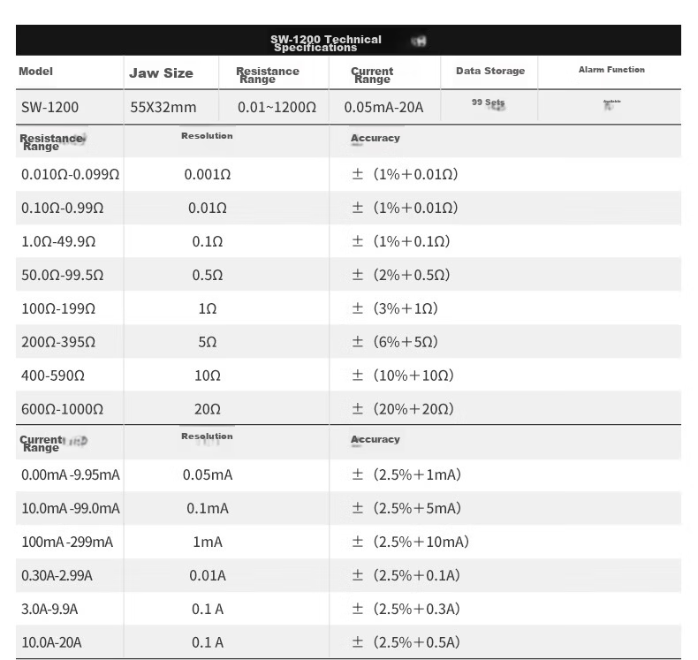Click the Alarm Function column header

tap(611, 70)
